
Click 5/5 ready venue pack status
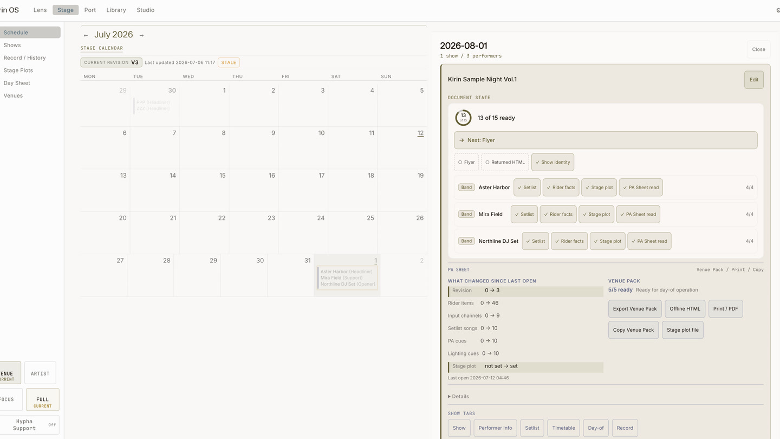point(620,290)
